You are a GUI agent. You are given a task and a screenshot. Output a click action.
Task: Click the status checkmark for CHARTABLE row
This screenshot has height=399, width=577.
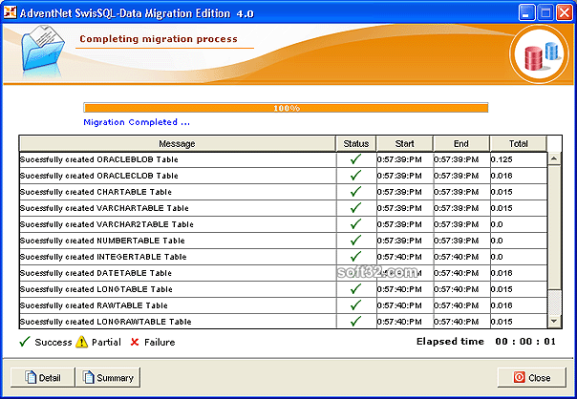[355, 192]
